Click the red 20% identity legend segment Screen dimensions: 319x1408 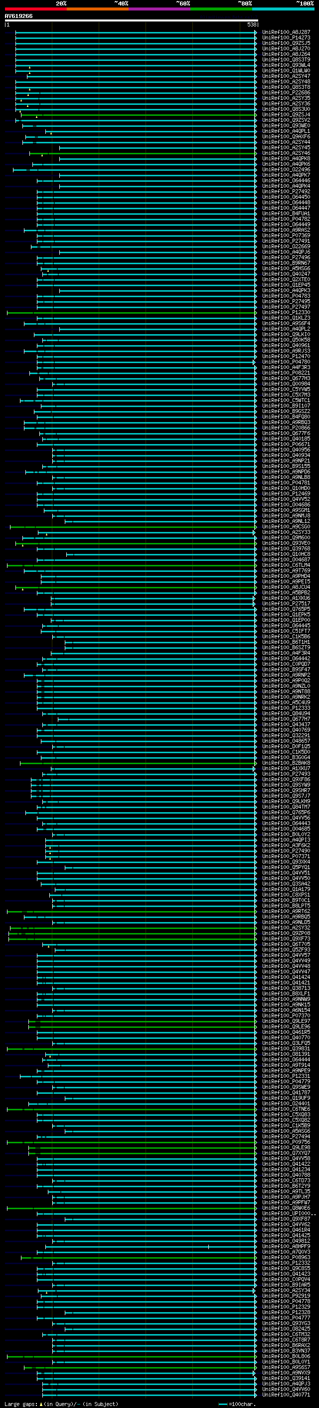(35, 9)
